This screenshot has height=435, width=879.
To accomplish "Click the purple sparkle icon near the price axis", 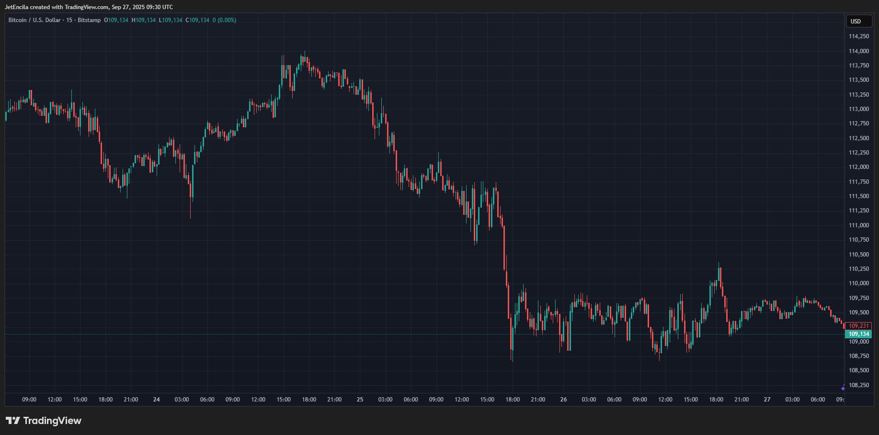I will 843,388.
